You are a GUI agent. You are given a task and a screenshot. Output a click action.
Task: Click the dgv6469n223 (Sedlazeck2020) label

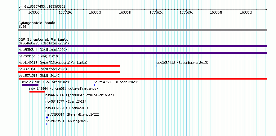point(44,43)
